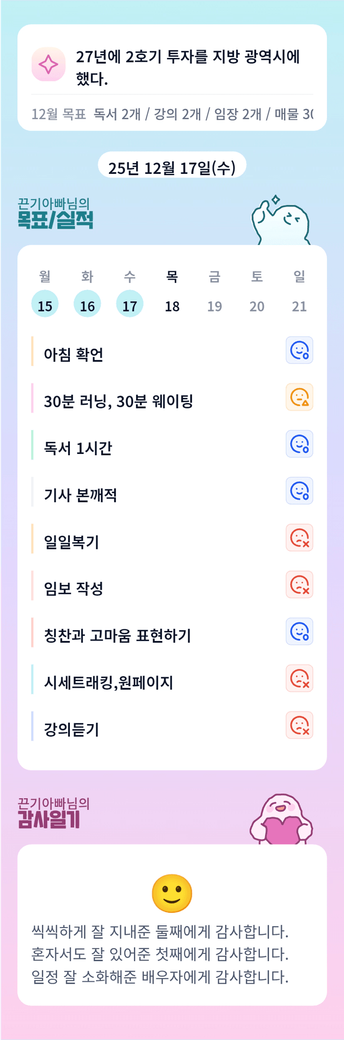Click the status icon for 칭찬과 고마움 표현하기

click(299, 632)
